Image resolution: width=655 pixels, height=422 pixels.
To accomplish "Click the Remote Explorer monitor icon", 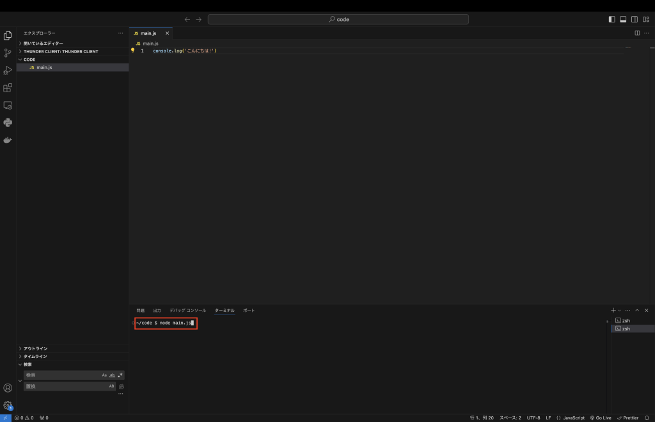I will click(8, 105).
